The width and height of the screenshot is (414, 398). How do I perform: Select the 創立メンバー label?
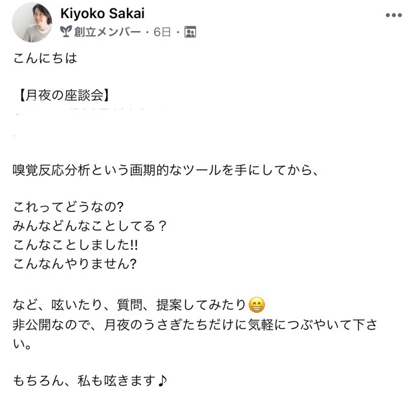(106, 31)
